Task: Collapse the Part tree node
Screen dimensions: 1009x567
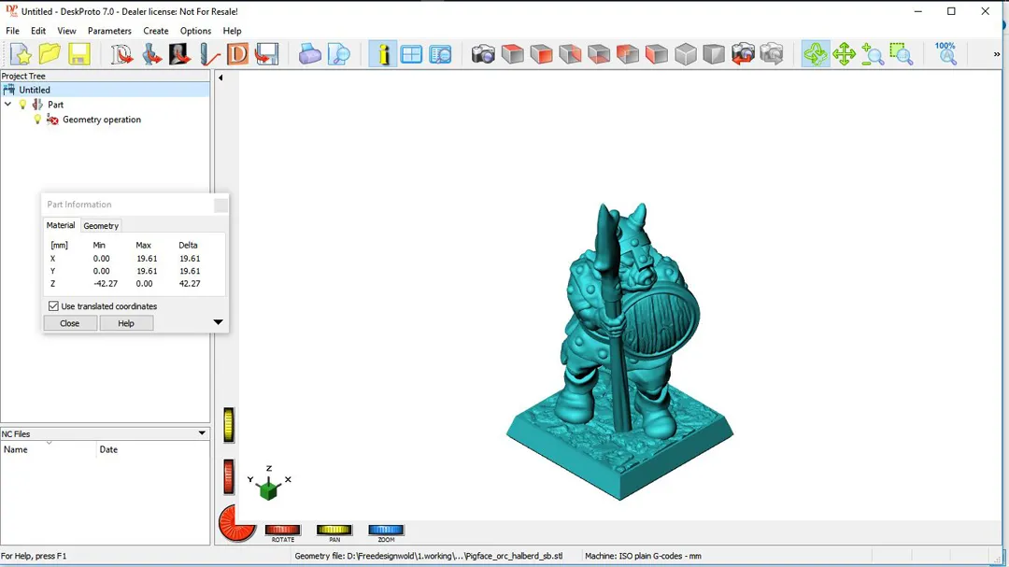Action: [8, 105]
